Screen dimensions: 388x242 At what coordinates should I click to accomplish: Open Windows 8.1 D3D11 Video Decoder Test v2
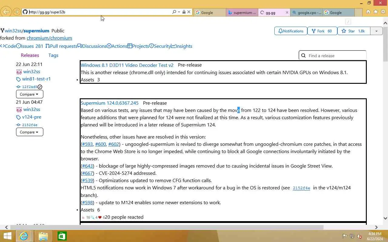point(127,65)
